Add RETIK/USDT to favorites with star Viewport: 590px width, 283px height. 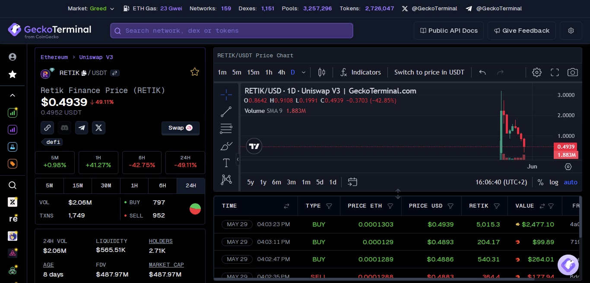point(195,72)
